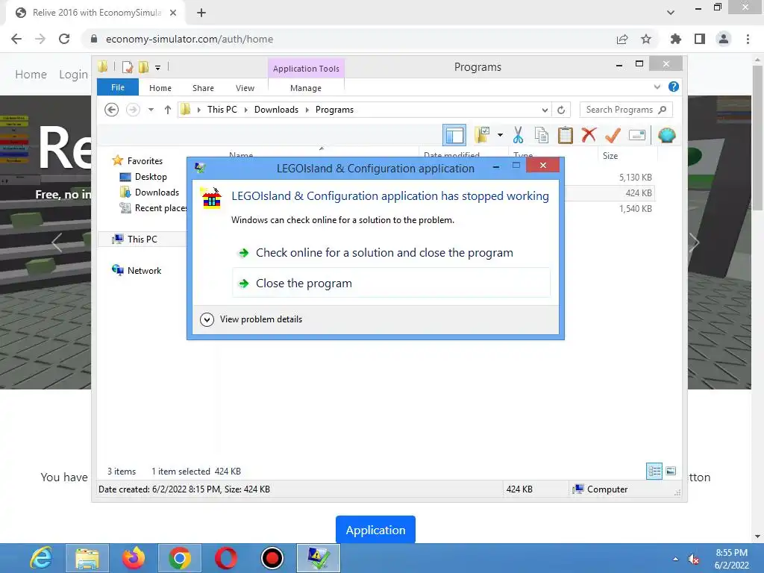Select Downloads in the navigation pane
The height and width of the screenshot is (573, 764).
tap(157, 192)
